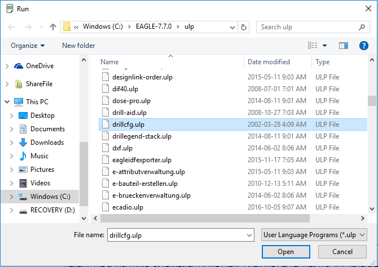Open the file type filter dropdown
Viewport: 378px width, 267px height.
[x=314, y=234]
